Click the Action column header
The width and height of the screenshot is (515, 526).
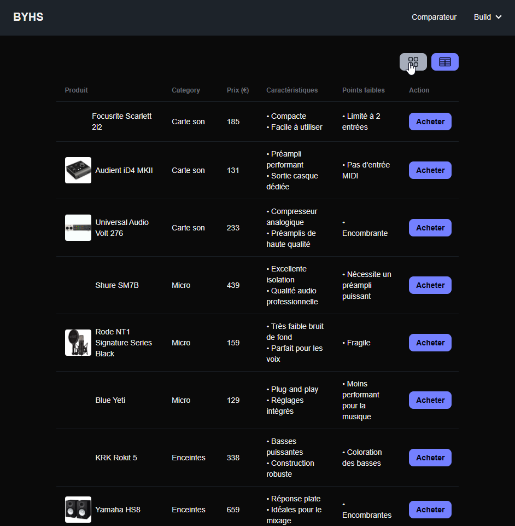419,90
